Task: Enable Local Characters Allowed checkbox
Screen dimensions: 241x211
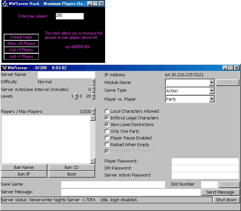Action: [107, 111]
